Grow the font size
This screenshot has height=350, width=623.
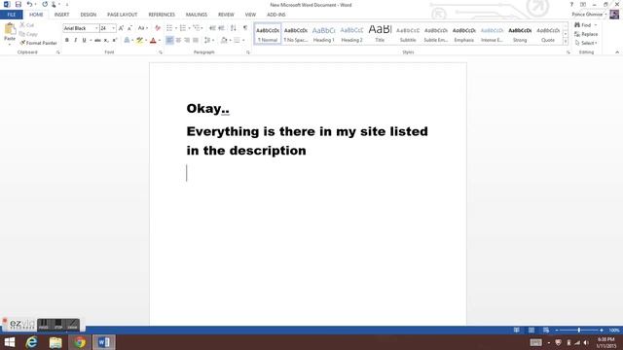(121, 28)
